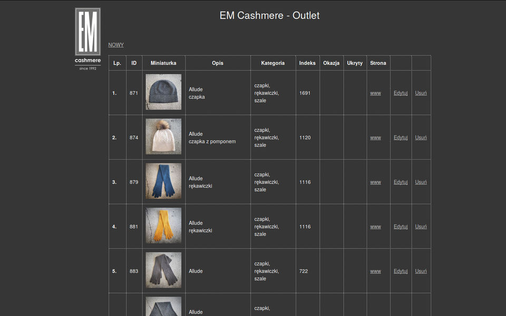This screenshot has width=506, height=316.
Task: Click the Ukryty column header
Action: (x=355, y=63)
